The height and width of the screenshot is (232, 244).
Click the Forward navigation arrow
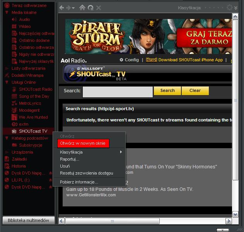tap(68, 8)
